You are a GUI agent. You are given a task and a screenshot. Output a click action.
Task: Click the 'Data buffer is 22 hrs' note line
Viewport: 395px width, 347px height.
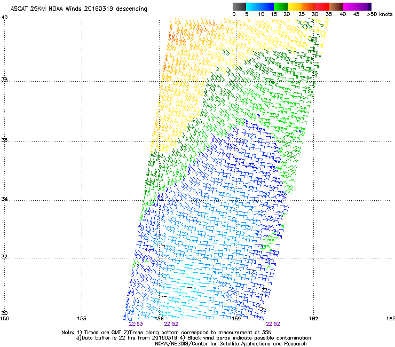[193, 338]
